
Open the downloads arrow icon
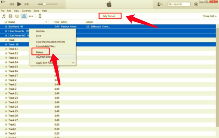pyautogui.click(x=196, y=4)
